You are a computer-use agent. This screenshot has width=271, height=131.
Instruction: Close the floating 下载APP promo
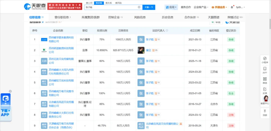click(10, 91)
